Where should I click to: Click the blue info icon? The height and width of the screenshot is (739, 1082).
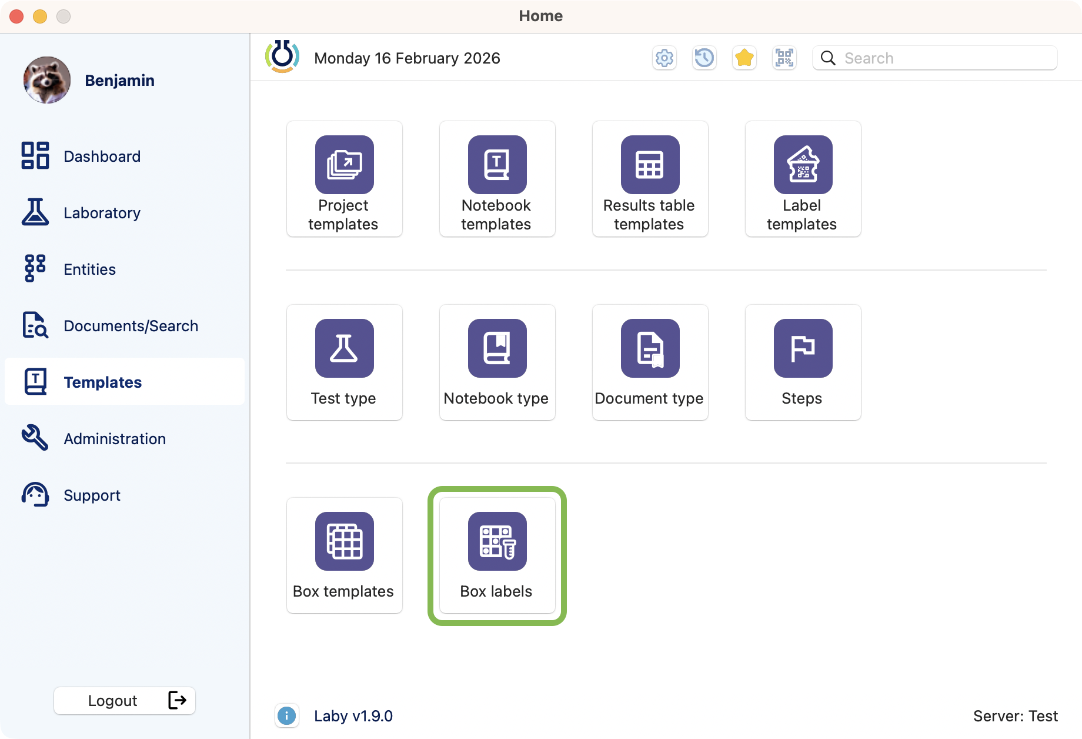click(286, 716)
